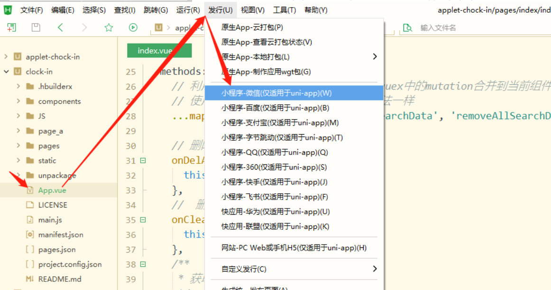Screen dimensions: 551x290
Task: Open the 运行(R) menu
Action: (188, 10)
